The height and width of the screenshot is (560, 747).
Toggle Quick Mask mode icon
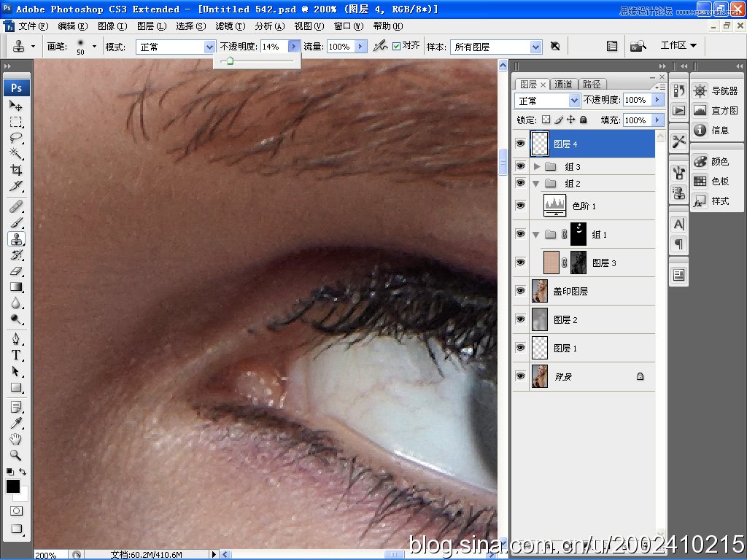click(16, 511)
